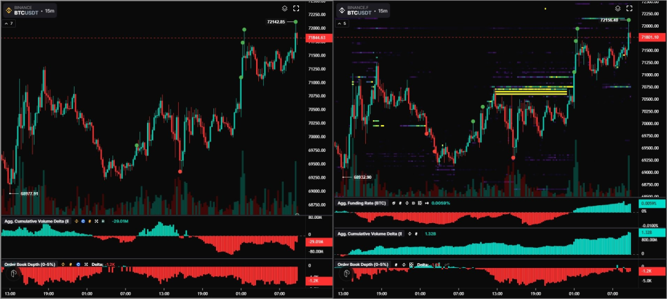Screen dimensions: 667x299
Task: Open right Agg. Cumulative Volume Delta indicator settings
Action: pos(370,234)
